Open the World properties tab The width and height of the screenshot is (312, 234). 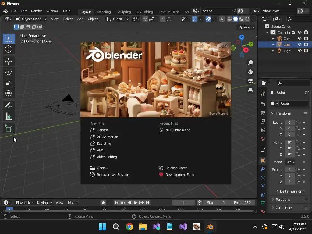(263, 139)
